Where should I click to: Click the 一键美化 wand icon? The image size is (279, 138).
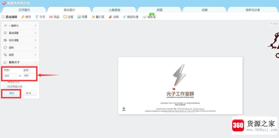pyautogui.click(x=5, y=26)
